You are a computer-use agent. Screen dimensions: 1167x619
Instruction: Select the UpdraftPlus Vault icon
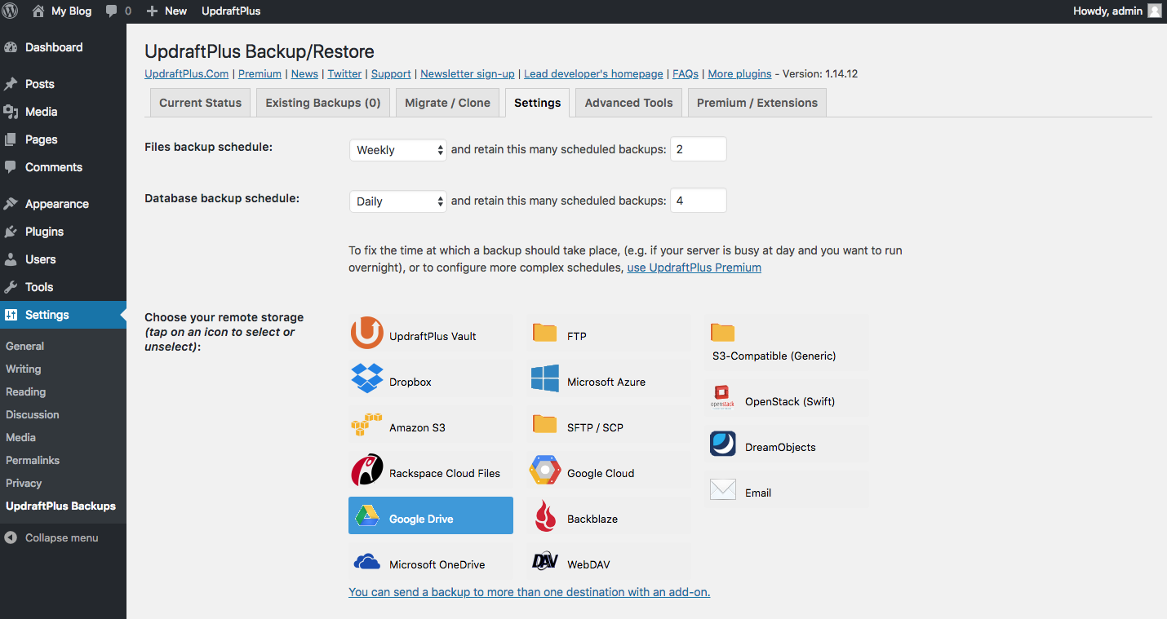tap(367, 333)
